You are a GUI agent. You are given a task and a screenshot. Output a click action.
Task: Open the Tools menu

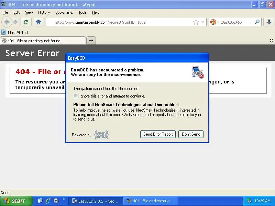(x=82, y=12)
